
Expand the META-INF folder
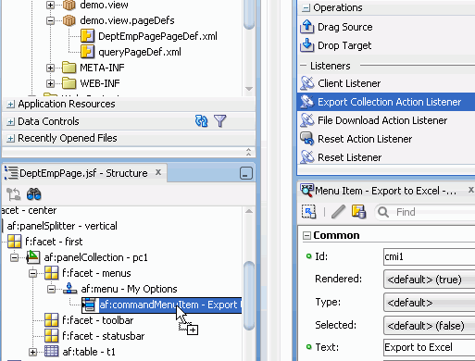pyautogui.click(x=51, y=68)
